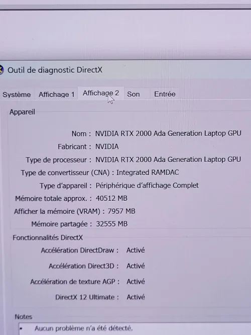Click the DirectX diagnostic tool title icon
This screenshot has height=335, width=251.
(x=2, y=70)
